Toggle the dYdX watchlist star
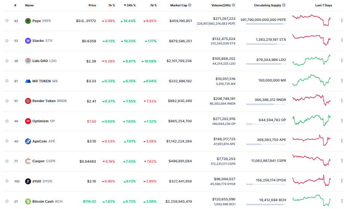Image resolution: width=350 pixels, height=209 pixels. click(7, 181)
